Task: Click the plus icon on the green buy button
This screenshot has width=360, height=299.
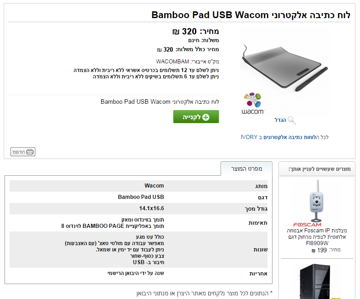Action: point(206,117)
